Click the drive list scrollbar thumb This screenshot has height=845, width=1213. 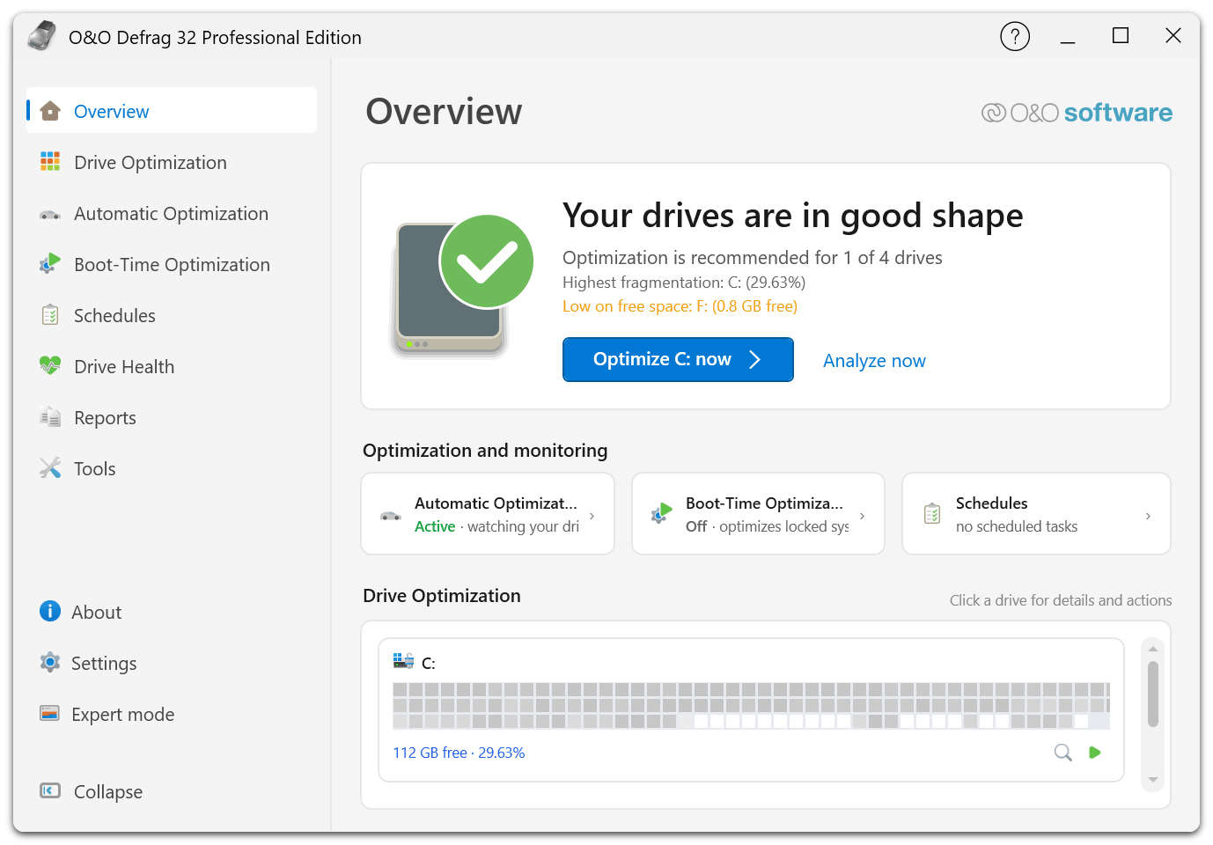pyautogui.click(x=1153, y=694)
